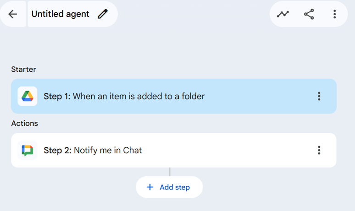Click the connector line above Add step
The height and width of the screenshot is (211, 355).
click(x=170, y=172)
